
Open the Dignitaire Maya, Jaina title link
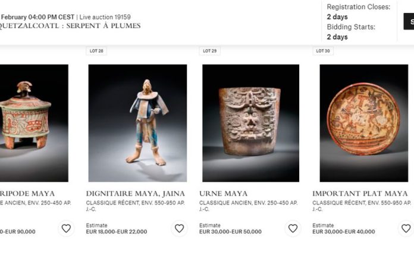tap(136, 193)
